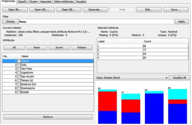The width and height of the screenshot is (192, 125).
Task: Select the Preprocess tab
Action: [8, 1]
